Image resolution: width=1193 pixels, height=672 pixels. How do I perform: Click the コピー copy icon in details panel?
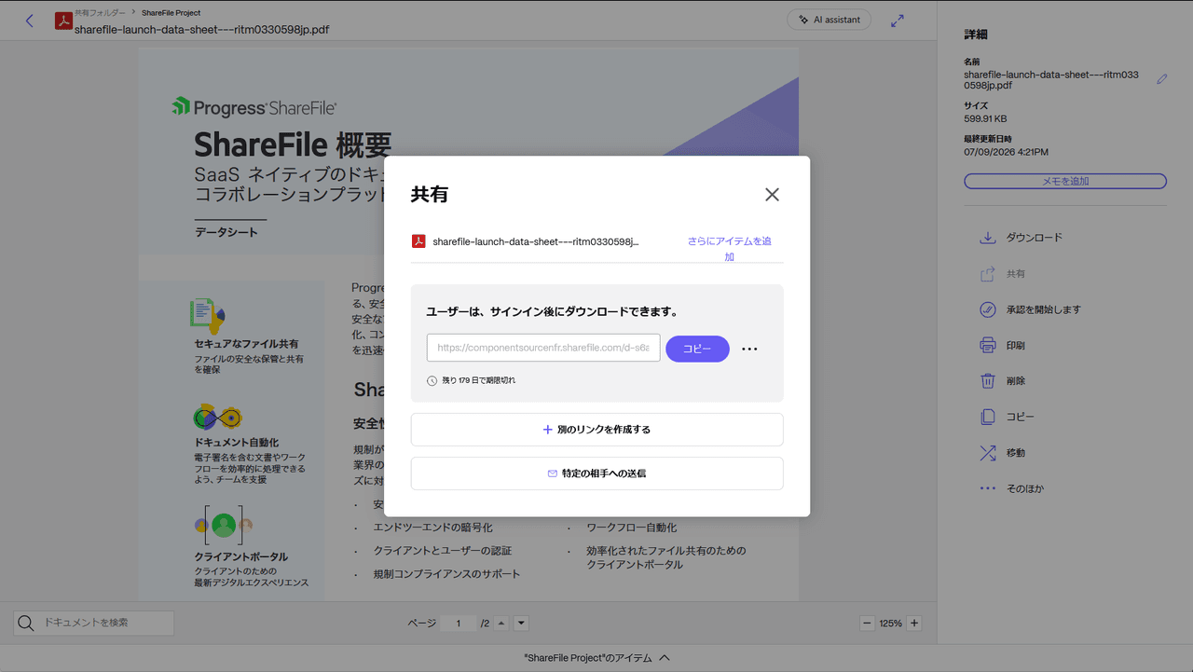(988, 417)
